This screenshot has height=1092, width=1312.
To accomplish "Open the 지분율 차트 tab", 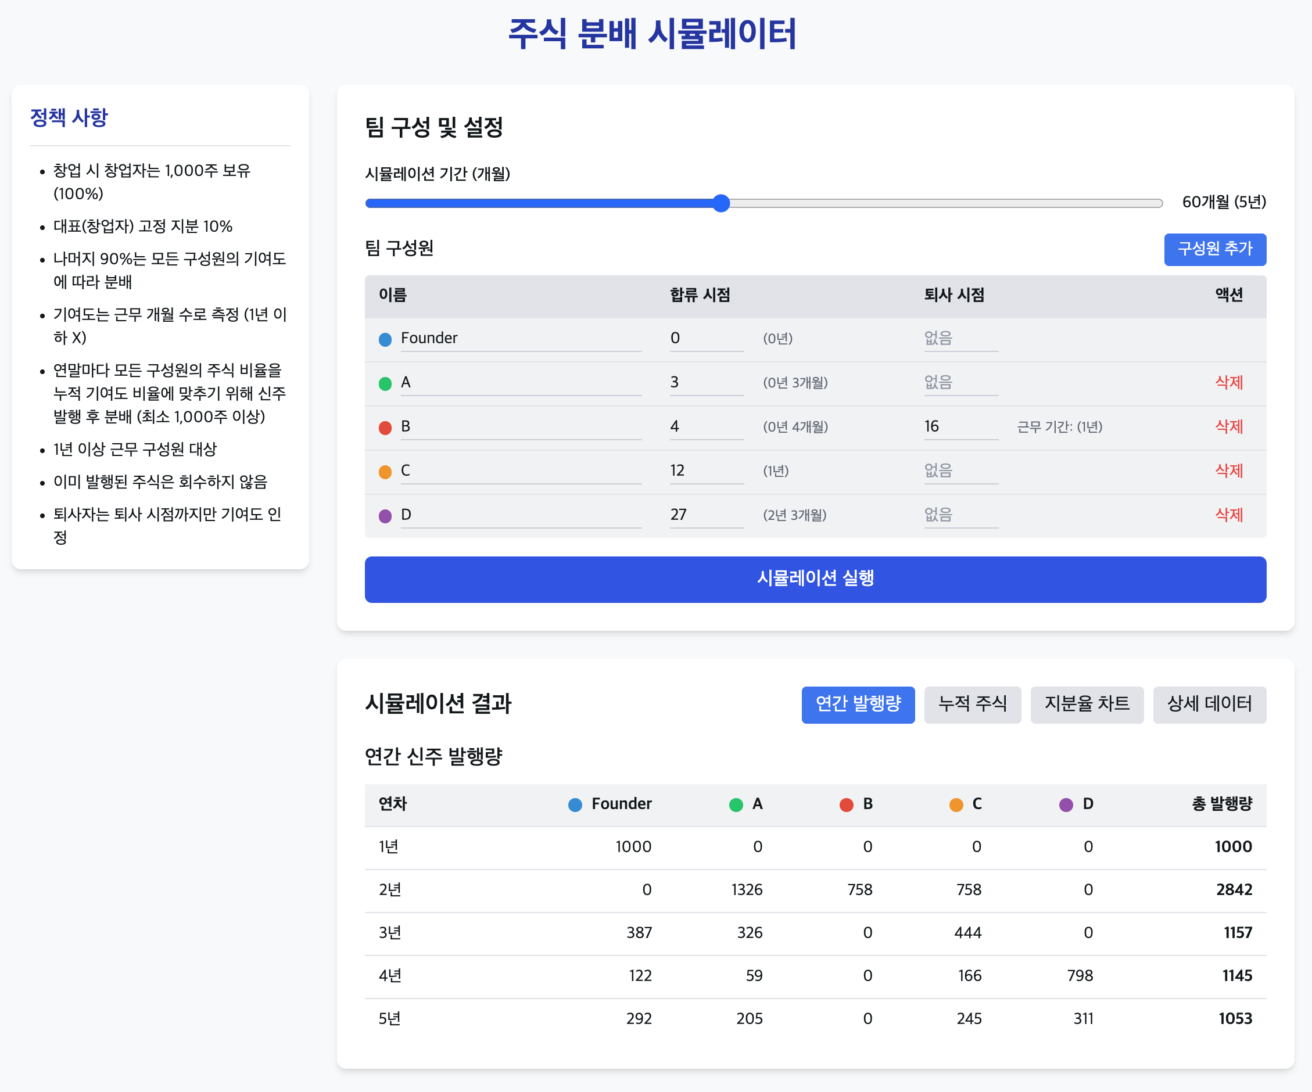I will coord(1086,704).
